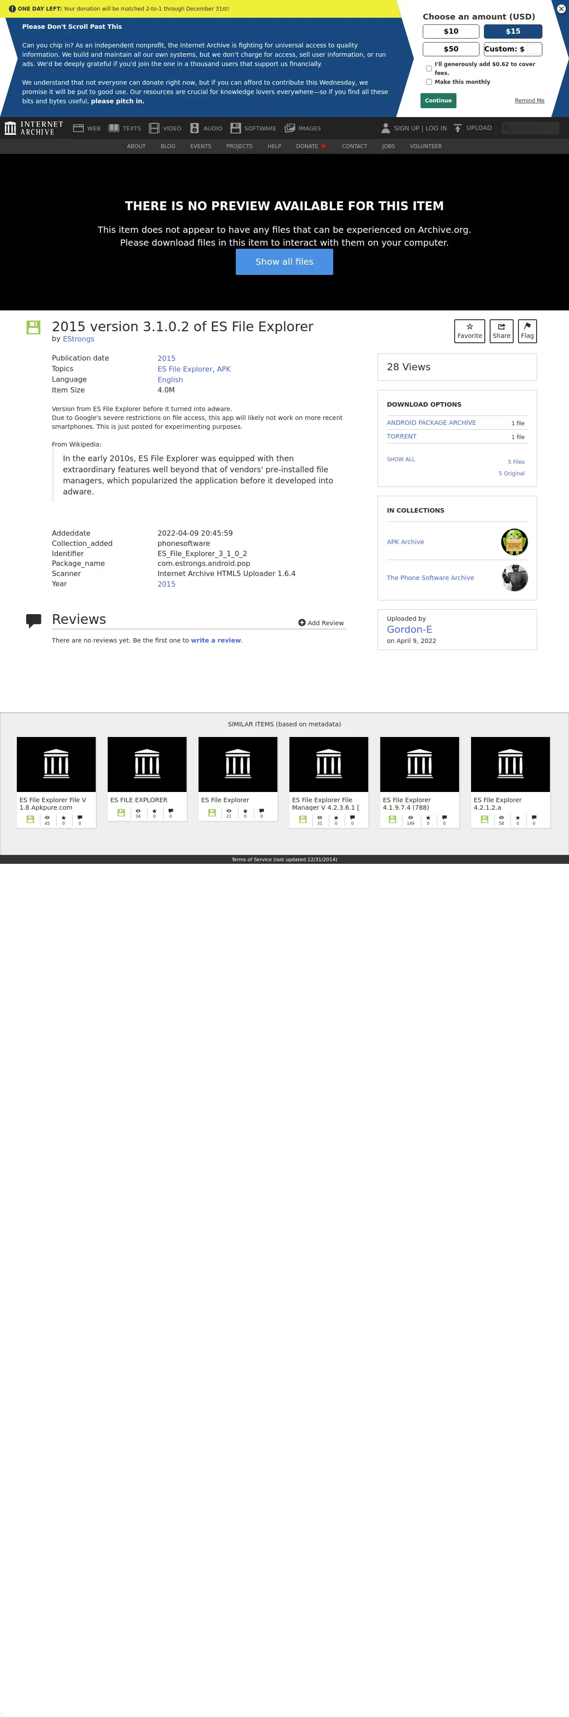Open publication date 2015 link
Viewport: 569px width, 1717px height.
[x=167, y=359]
